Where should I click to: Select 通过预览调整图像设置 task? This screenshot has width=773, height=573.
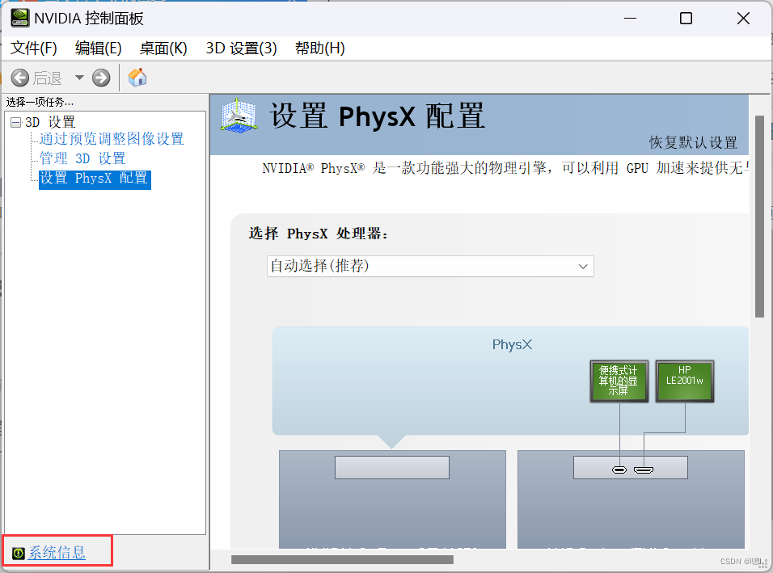[110, 139]
